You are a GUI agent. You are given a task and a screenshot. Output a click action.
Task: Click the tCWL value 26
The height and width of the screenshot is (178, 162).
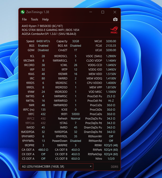pyautogui.click(x=75, y=65)
